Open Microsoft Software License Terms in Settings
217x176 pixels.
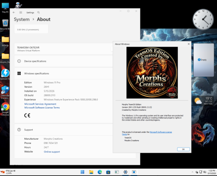click(42, 108)
